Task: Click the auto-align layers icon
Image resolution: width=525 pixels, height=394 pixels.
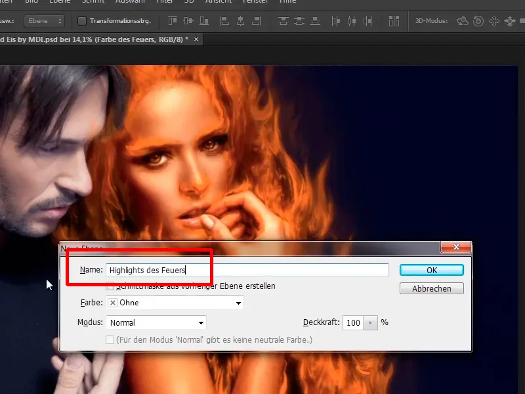Action: coord(394,21)
